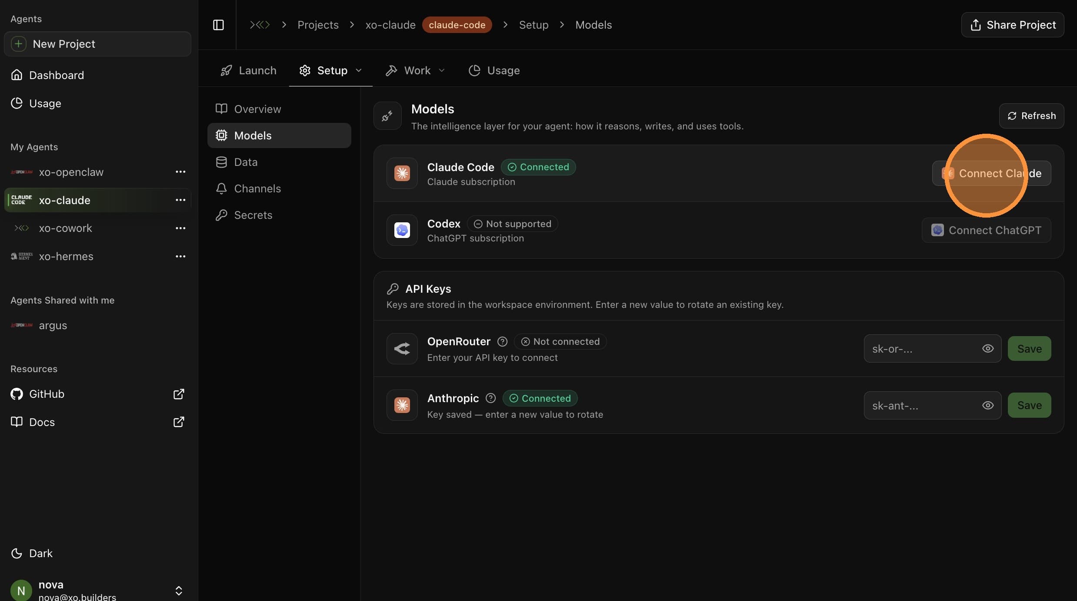Click the Models plug icon in the header
The image size is (1077, 601).
pyautogui.click(x=387, y=116)
